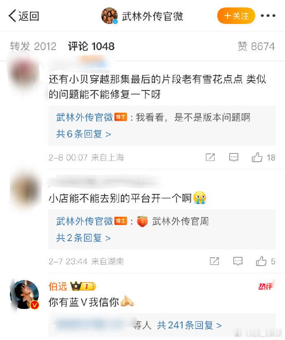
Task: Go back using the 返回 arrow
Action: [x=24, y=16]
